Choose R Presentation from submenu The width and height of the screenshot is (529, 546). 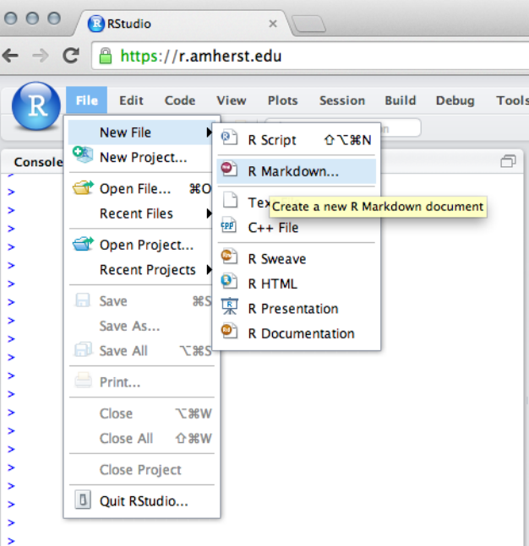point(297,309)
